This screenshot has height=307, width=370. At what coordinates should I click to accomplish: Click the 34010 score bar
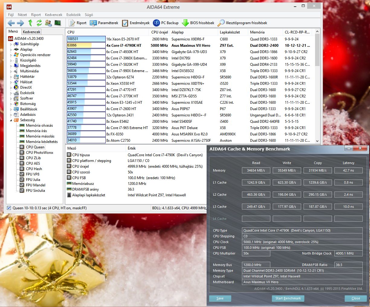pos(86,140)
